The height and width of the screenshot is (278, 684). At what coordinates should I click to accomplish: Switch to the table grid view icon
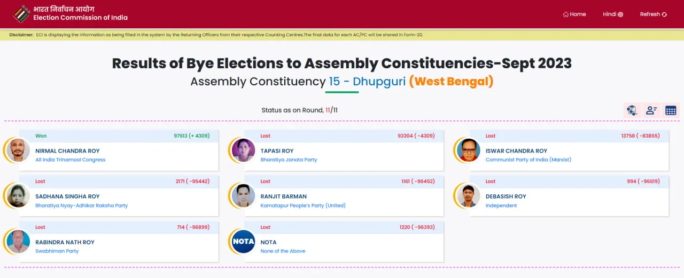click(671, 110)
